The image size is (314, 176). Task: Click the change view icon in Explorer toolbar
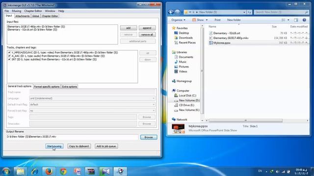tap(284, 20)
